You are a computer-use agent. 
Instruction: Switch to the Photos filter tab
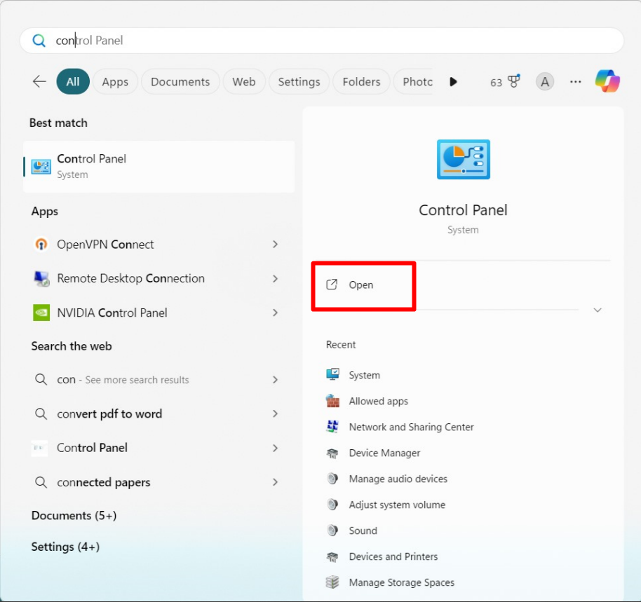tap(414, 82)
